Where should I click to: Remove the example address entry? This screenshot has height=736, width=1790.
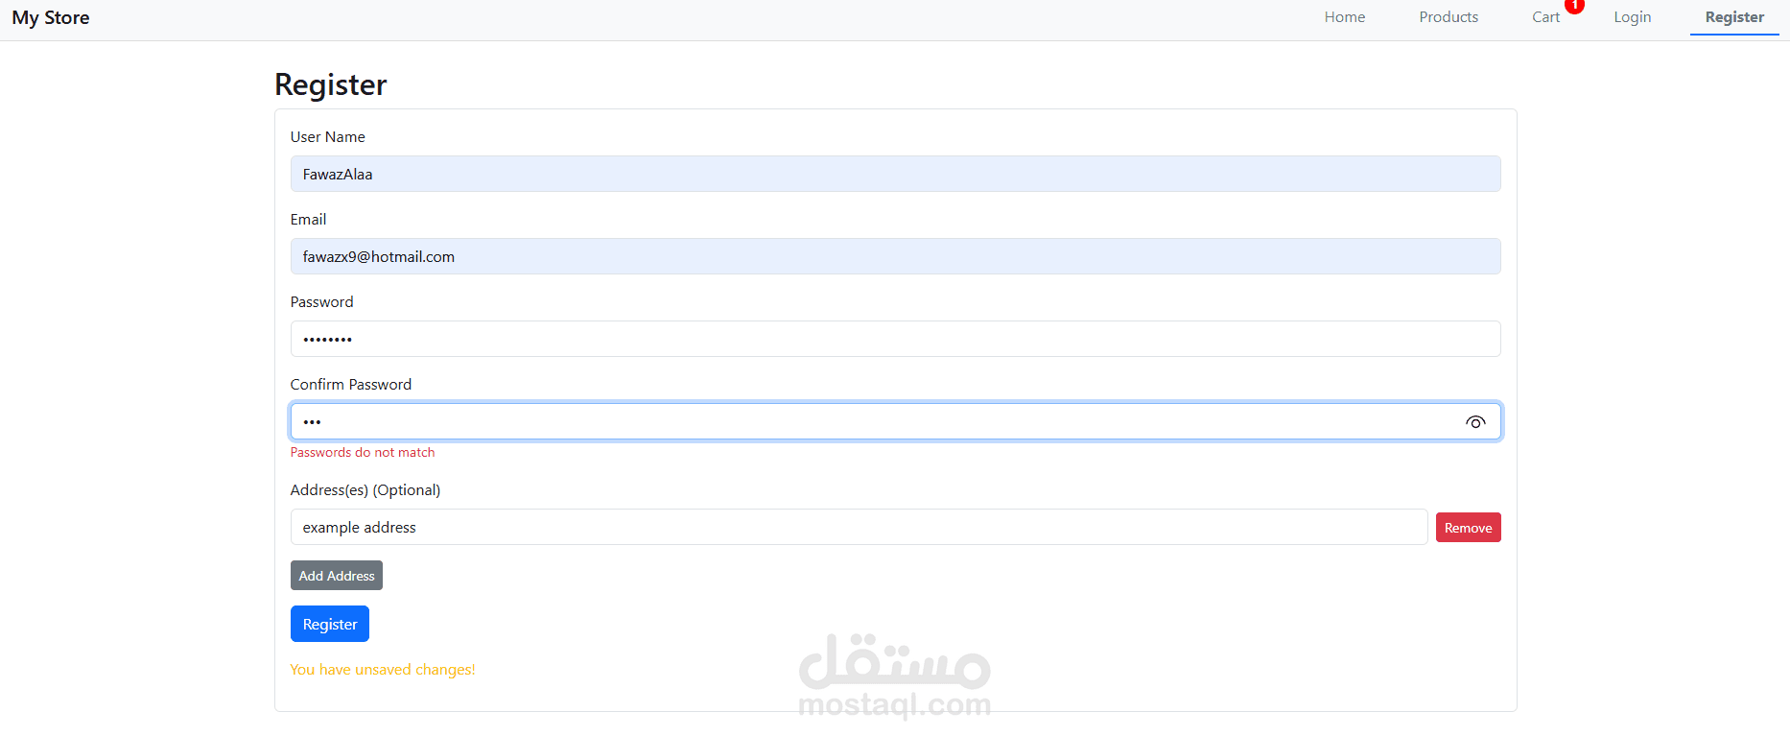pos(1468,528)
